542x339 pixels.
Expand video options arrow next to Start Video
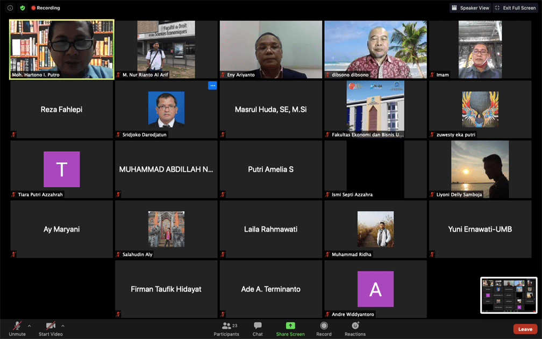click(x=63, y=326)
